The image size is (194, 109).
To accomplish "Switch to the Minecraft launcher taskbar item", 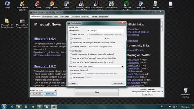I will [x=54, y=107].
